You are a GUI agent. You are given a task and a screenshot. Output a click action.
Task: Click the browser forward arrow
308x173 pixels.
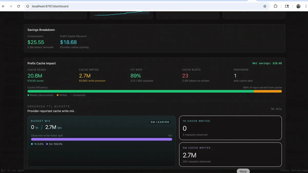click(11, 6)
